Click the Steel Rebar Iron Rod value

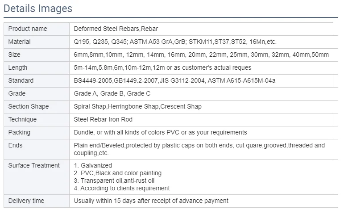(103, 119)
